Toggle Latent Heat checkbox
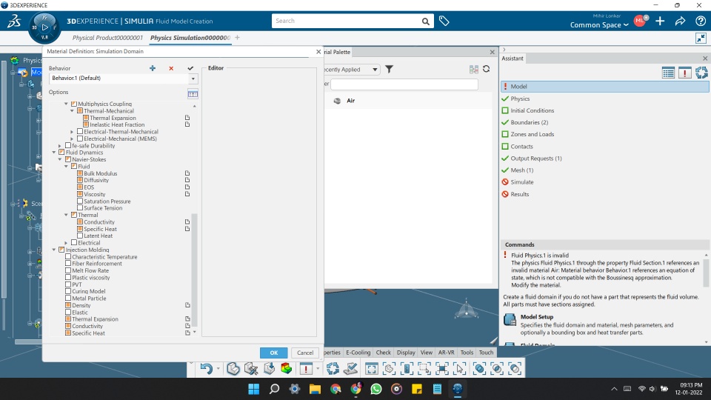 (80, 236)
